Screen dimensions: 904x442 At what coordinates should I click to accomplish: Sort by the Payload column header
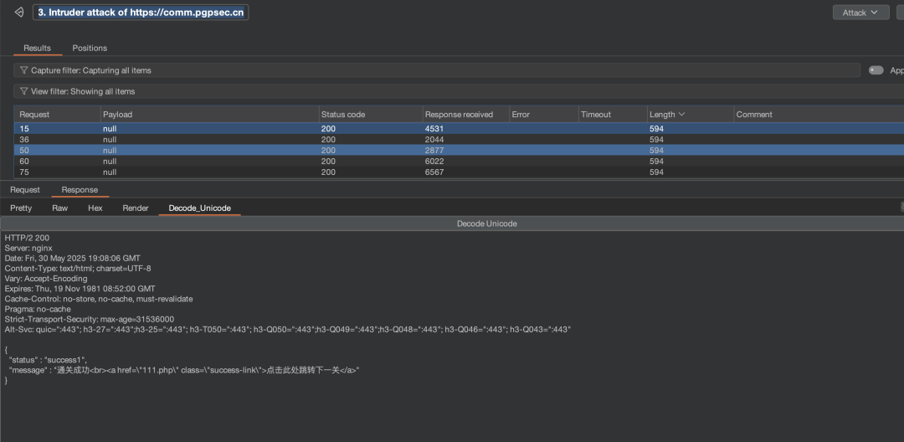[x=210, y=114]
